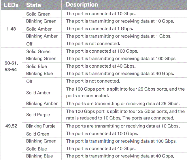Click Solid Green state in the 1-48 group
Viewport: 187px width, 160px height.
tap(38, 14)
